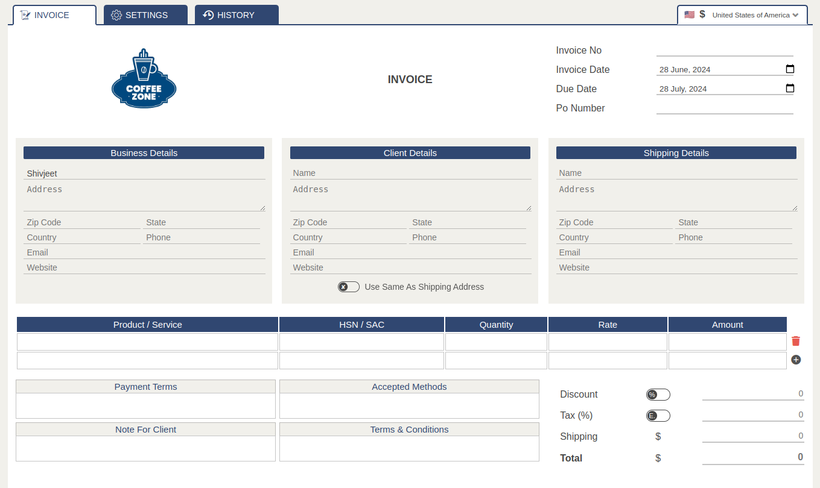Toggle Discount between percent and dollar
This screenshot has width=820, height=488.
click(658, 394)
